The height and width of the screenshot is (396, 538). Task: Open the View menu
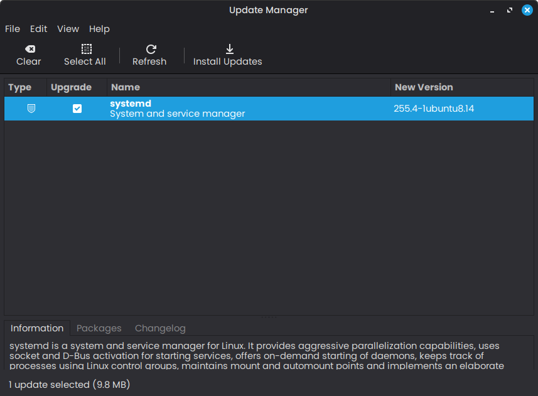tap(68, 29)
